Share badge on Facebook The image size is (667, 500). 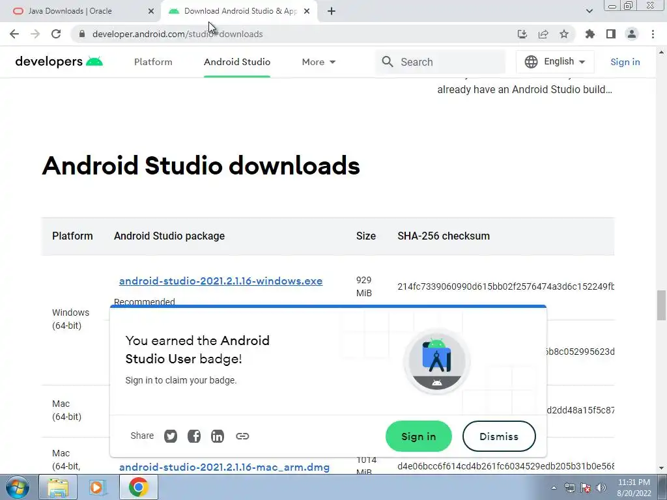[x=194, y=436]
